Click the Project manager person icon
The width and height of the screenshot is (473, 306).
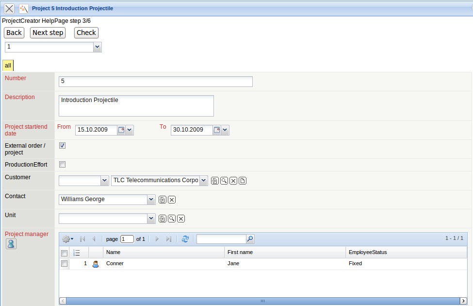[x=11, y=244]
